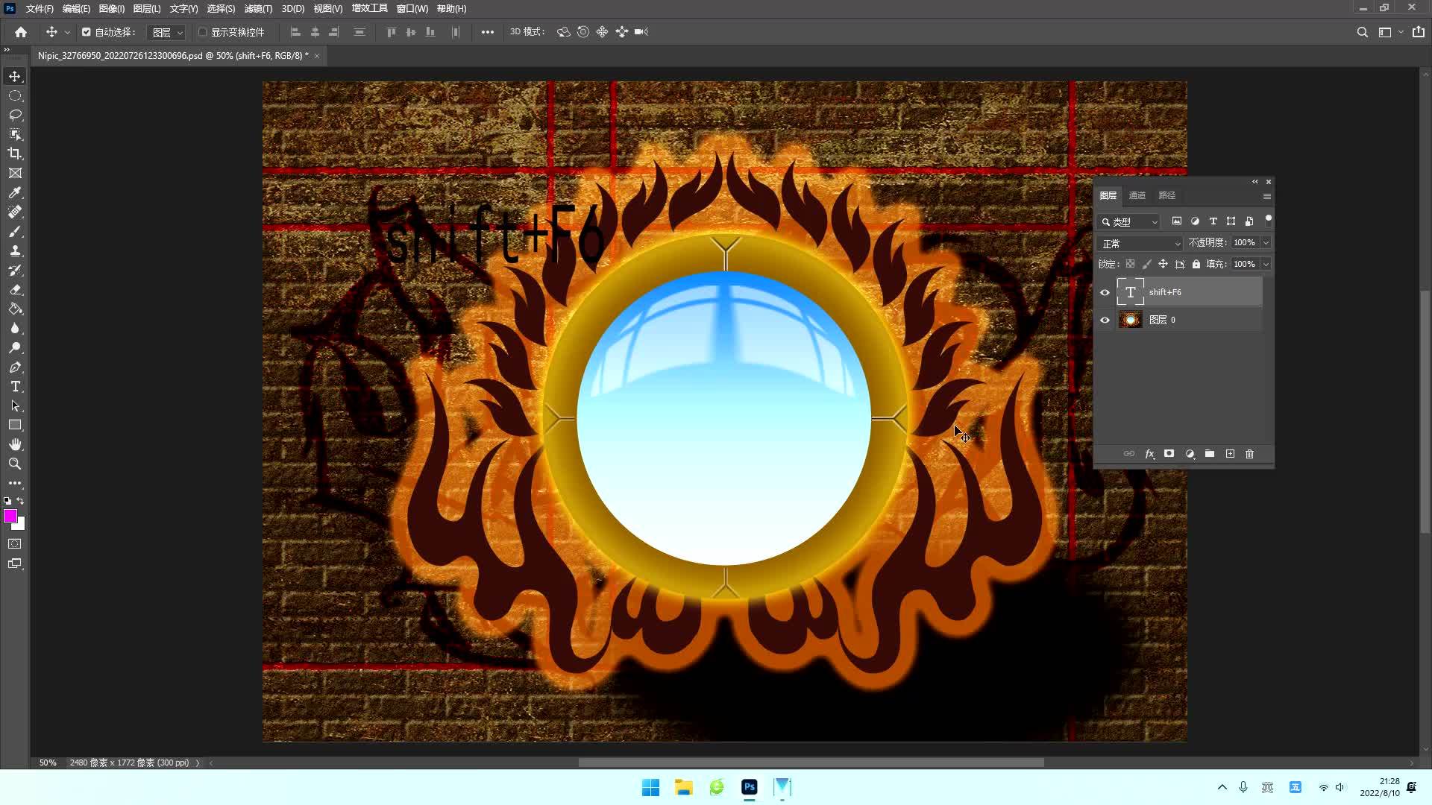
Task: Hide the shift+F6 text layer
Action: [1105, 292]
